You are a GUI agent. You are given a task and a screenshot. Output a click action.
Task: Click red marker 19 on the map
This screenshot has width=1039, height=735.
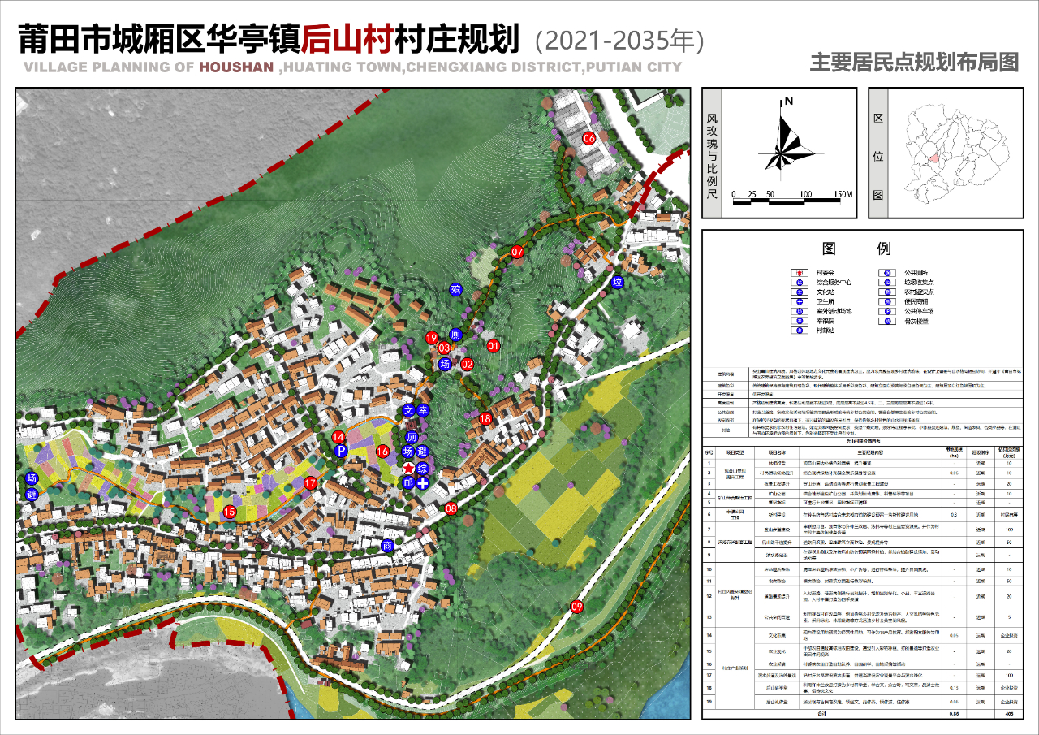coord(432,337)
